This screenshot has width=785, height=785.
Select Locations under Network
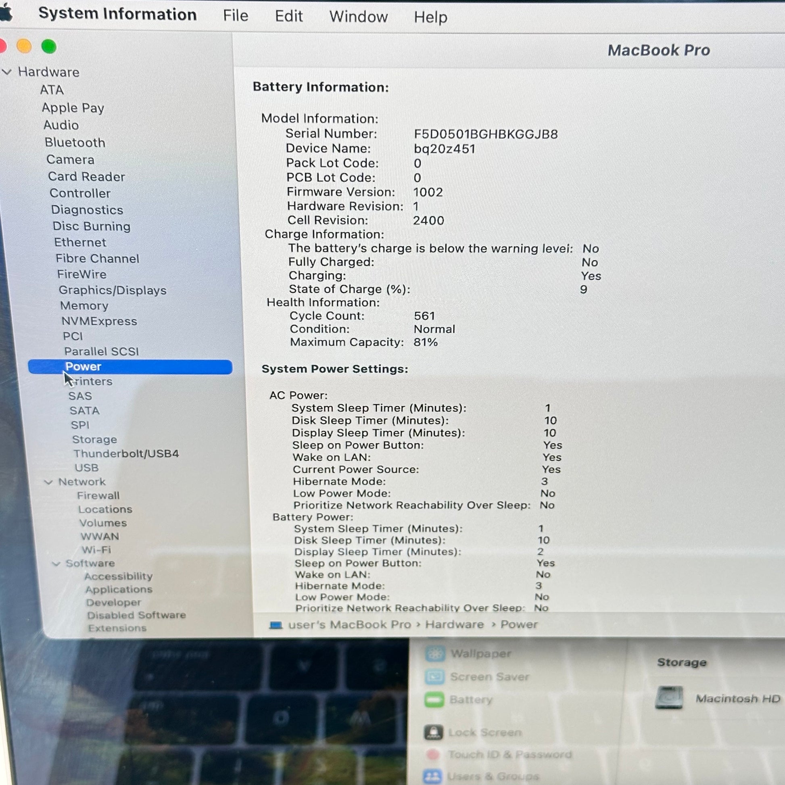[x=105, y=509]
